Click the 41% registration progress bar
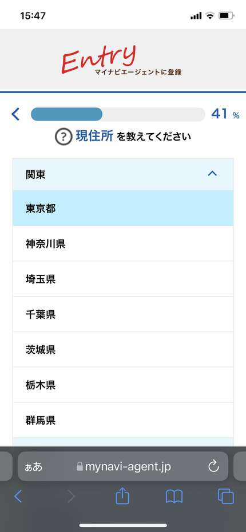The image size is (246, 532). 118,114
